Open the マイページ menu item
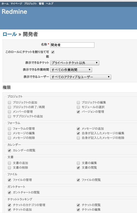Viewport: 137px width, 213px height. [x=16, y=4]
